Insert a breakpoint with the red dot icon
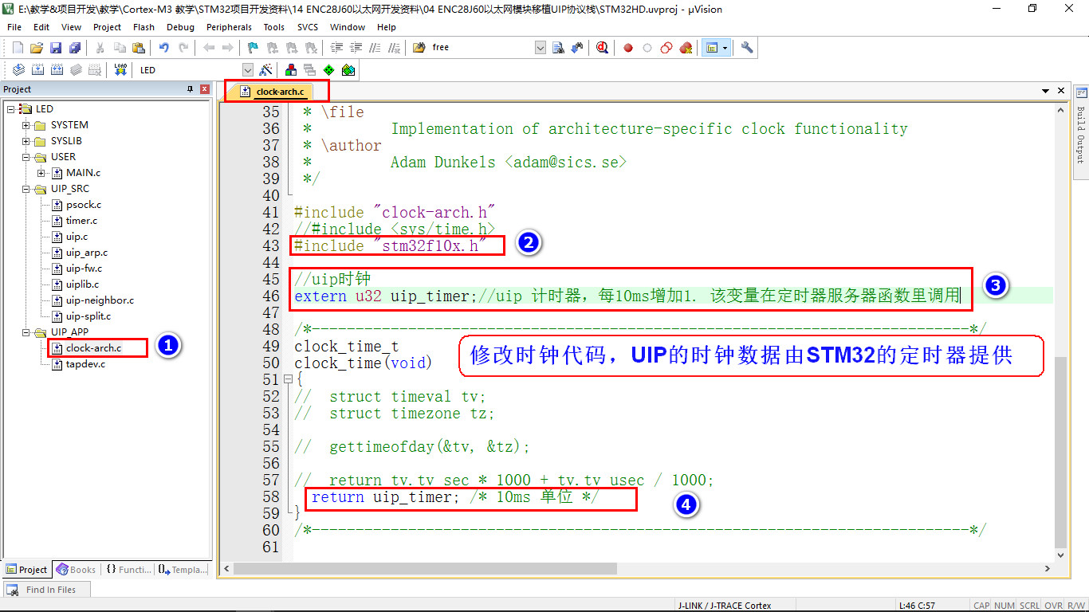This screenshot has width=1089, height=612. [x=628, y=48]
